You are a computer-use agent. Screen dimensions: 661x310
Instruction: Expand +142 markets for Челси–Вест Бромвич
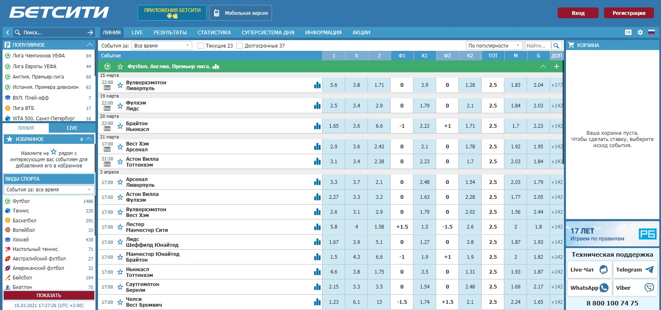[x=557, y=302]
